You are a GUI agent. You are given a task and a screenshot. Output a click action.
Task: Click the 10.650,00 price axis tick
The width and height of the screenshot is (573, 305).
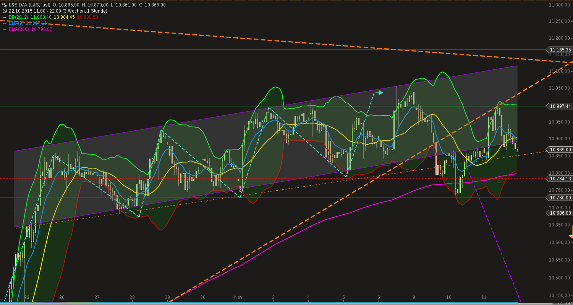click(x=560, y=225)
